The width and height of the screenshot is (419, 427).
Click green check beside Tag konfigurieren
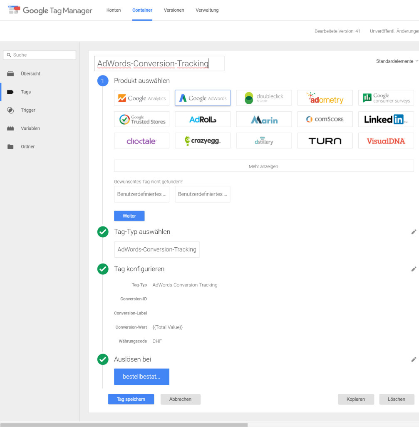point(103,269)
